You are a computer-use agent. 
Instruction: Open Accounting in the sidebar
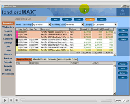[8, 23]
